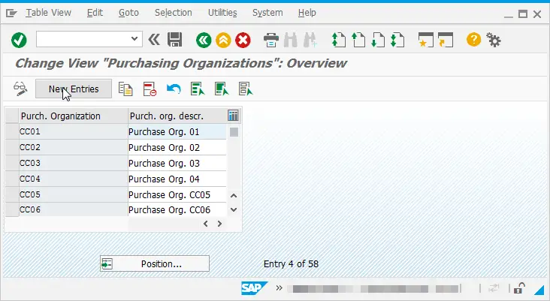550x301 pixels.
Task: Select row CC05 using row selector
Action: click(11, 195)
